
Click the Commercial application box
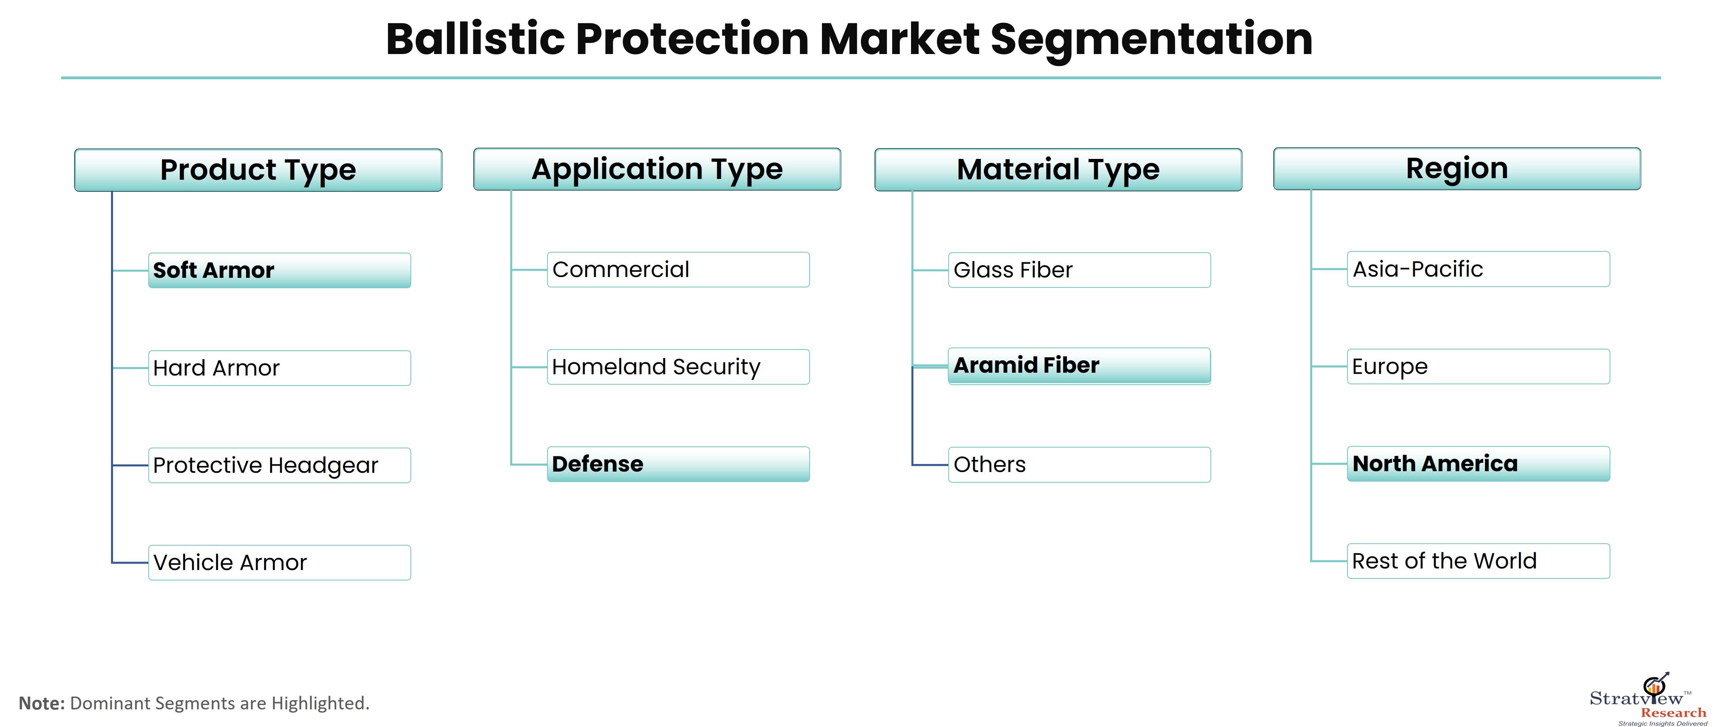click(678, 270)
